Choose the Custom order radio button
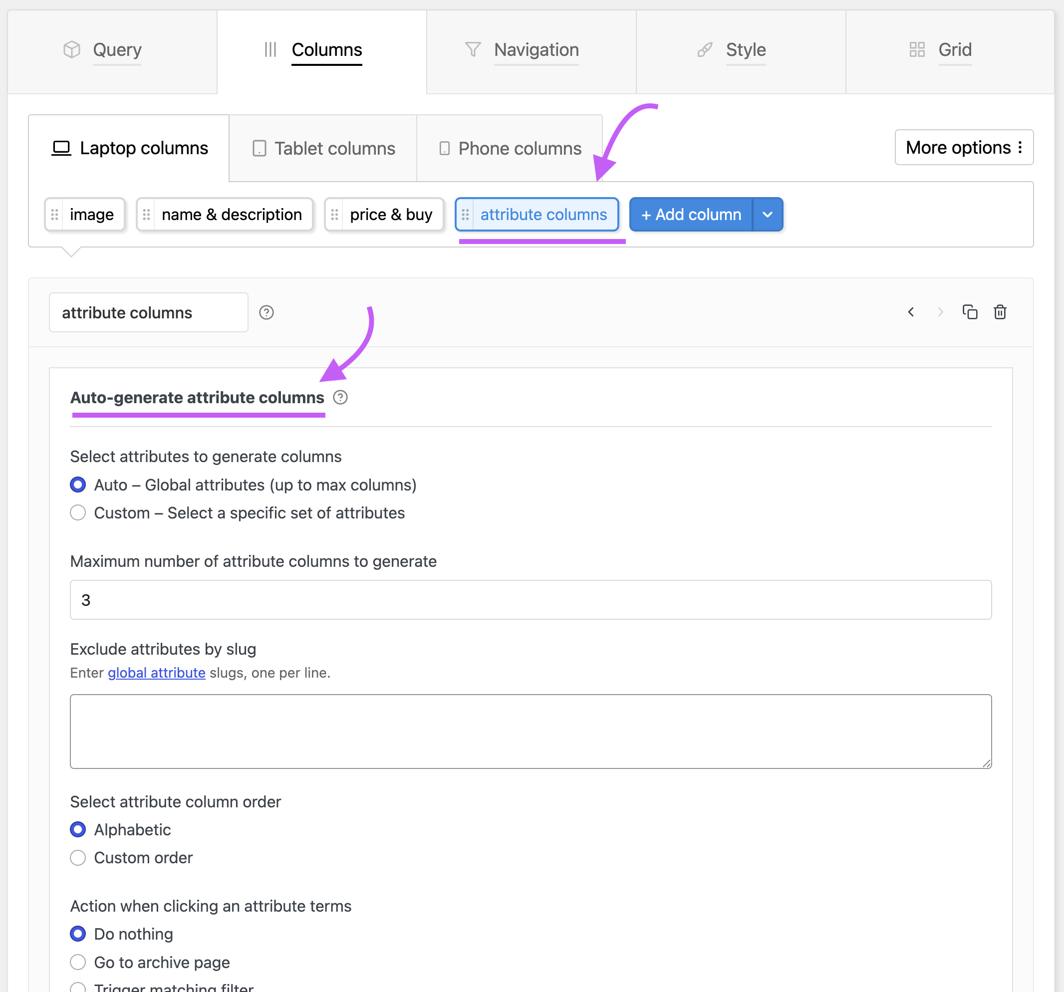Viewport: 1064px width, 992px height. click(x=78, y=858)
